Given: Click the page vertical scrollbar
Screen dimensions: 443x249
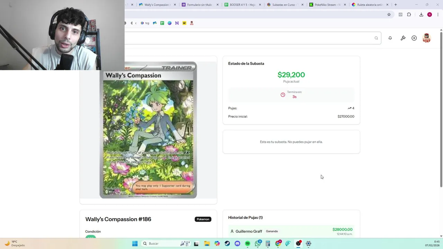Looking at the screenshot, I should (441, 109).
